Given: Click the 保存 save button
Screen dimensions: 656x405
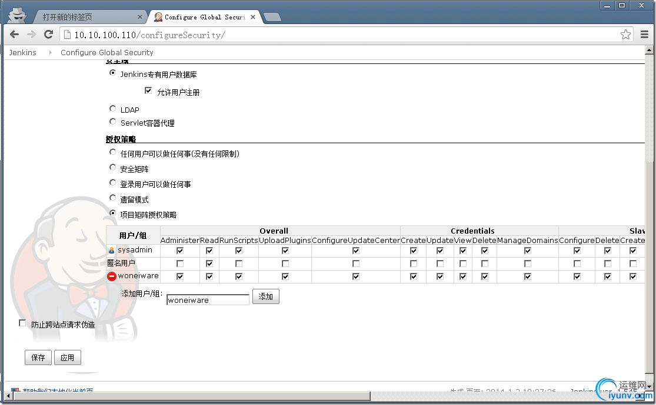Looking at the screenshot, I should point(38,357).
